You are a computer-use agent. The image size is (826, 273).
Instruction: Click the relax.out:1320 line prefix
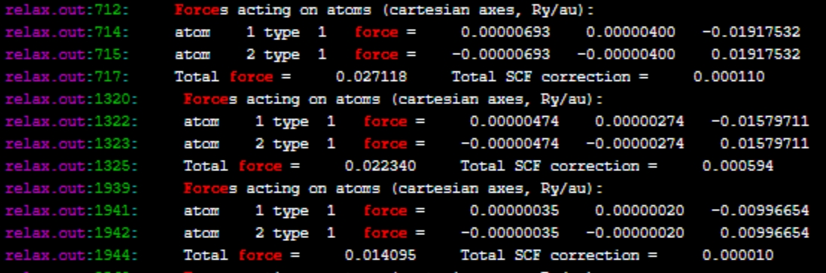click(72, 99)
